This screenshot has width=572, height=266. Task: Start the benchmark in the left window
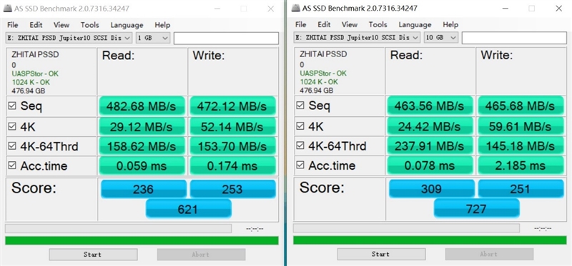point(93,255)
